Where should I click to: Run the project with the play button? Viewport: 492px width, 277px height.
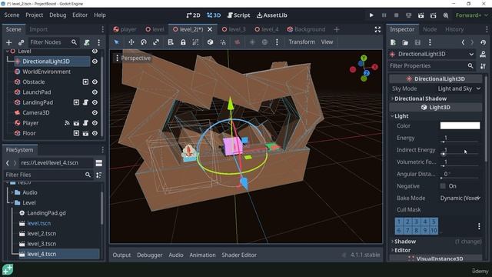(371, 15)
